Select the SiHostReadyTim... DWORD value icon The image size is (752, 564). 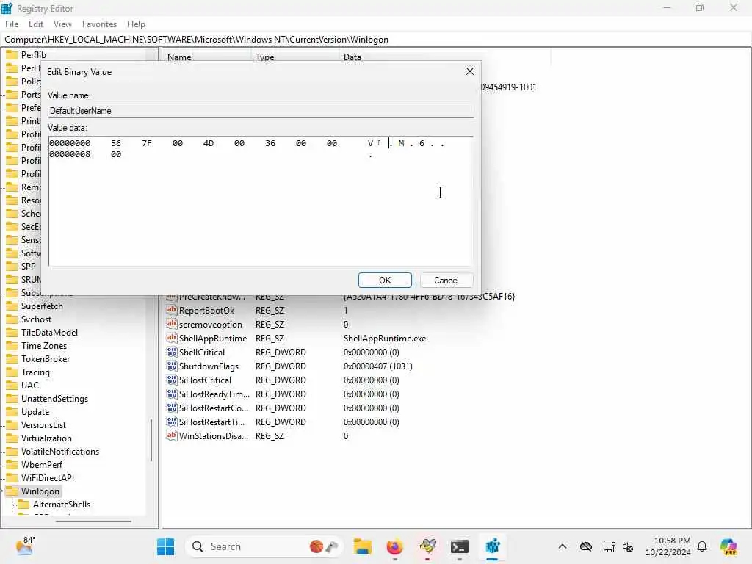[x=172, y=394]
